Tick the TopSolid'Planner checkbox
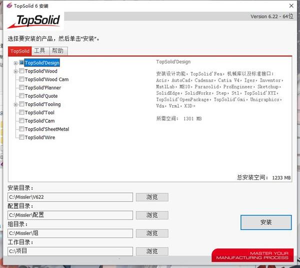 click(21, 88)
